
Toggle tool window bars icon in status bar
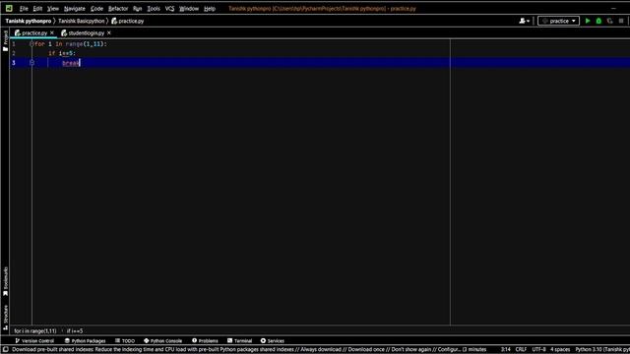pyautogui.click(x=5, y=350)
